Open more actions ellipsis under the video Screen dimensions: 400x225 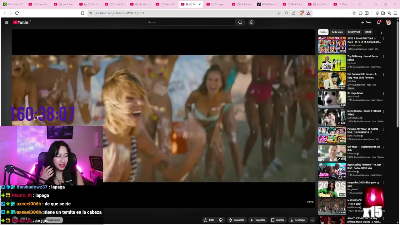point(312,220)
